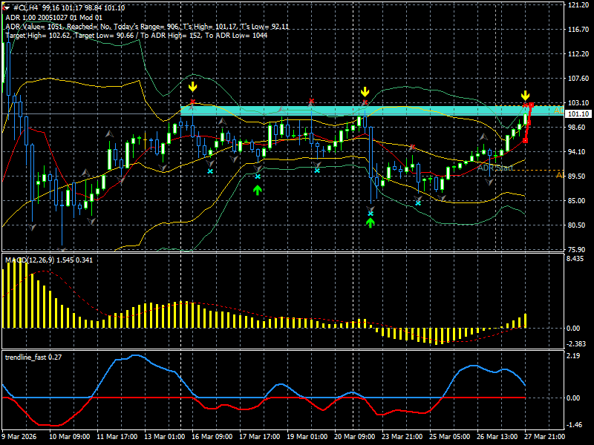594x445 pixels.
Task: Click the cyan resistance zone rectangle
Action: (371, 110)
